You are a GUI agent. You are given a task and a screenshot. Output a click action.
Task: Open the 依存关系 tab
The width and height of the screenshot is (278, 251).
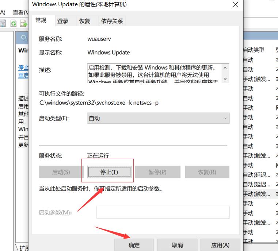click(112, 21)
